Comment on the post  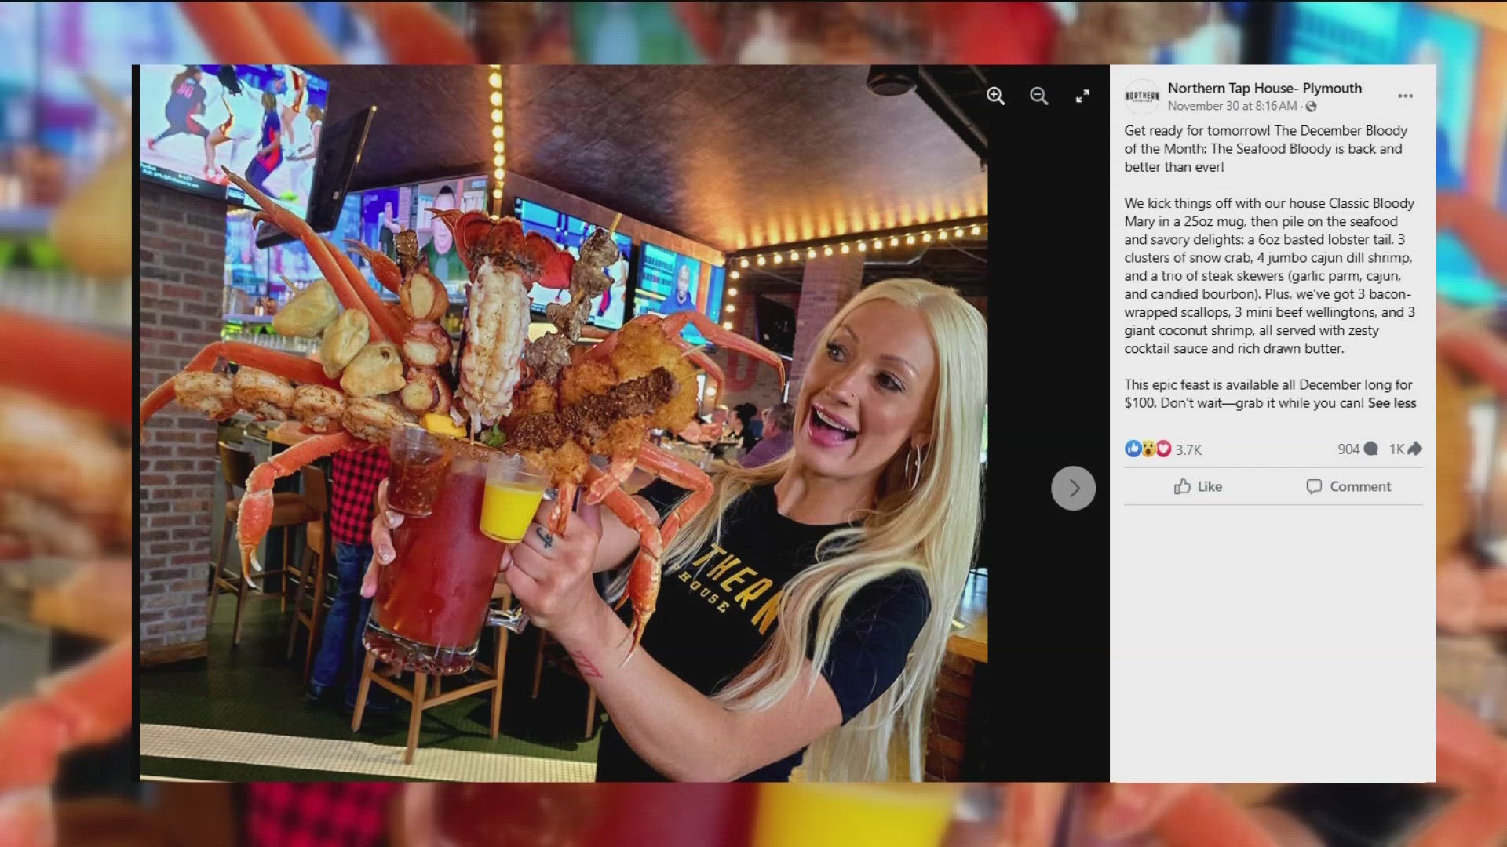click(1348, 486)
